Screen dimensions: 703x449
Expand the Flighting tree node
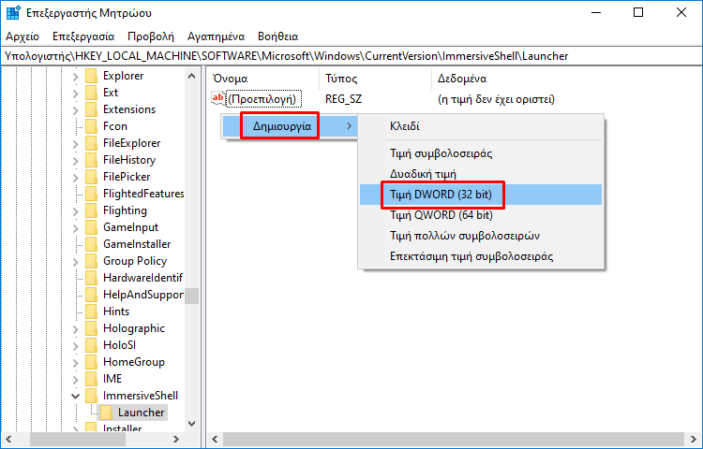(75, 211)
